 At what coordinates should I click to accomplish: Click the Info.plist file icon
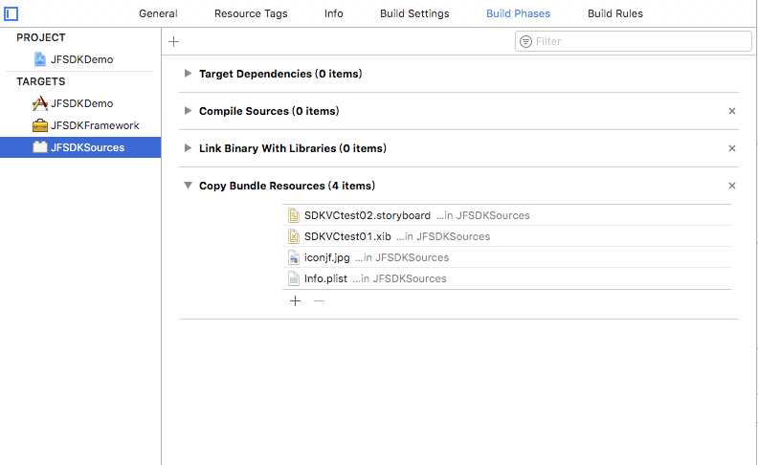tap(295, 278)
